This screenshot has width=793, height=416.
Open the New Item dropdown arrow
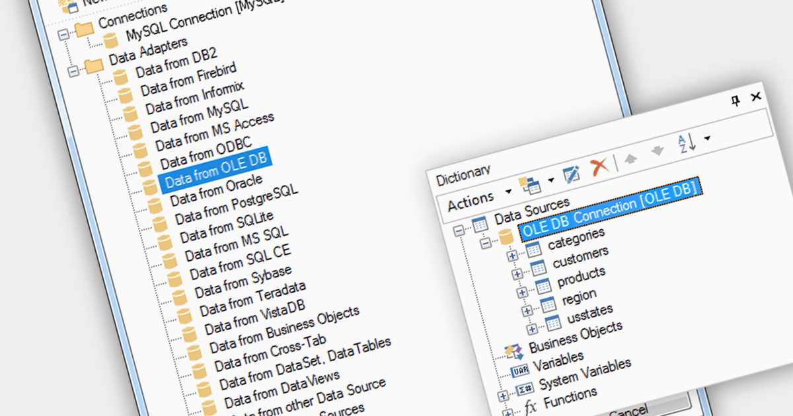pos(550,179)
